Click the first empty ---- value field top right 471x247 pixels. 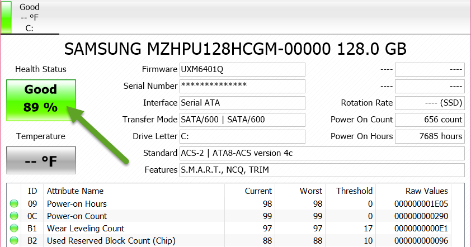pyautogui.click(x=430, y=70)
